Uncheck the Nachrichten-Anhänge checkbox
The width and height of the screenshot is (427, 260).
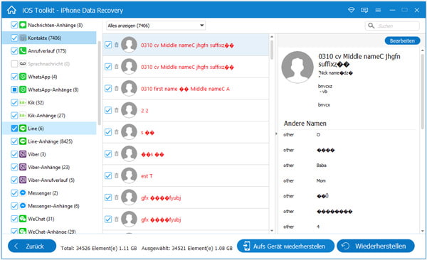(x=14, y=25)
